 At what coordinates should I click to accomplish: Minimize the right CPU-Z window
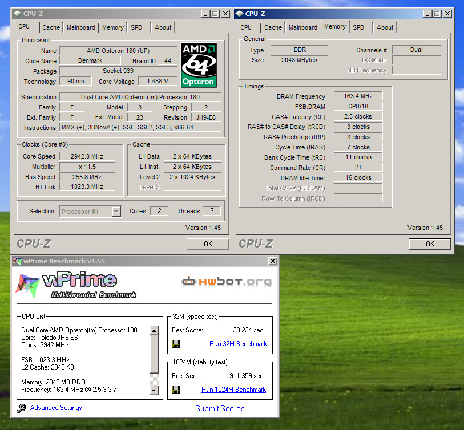427,14
